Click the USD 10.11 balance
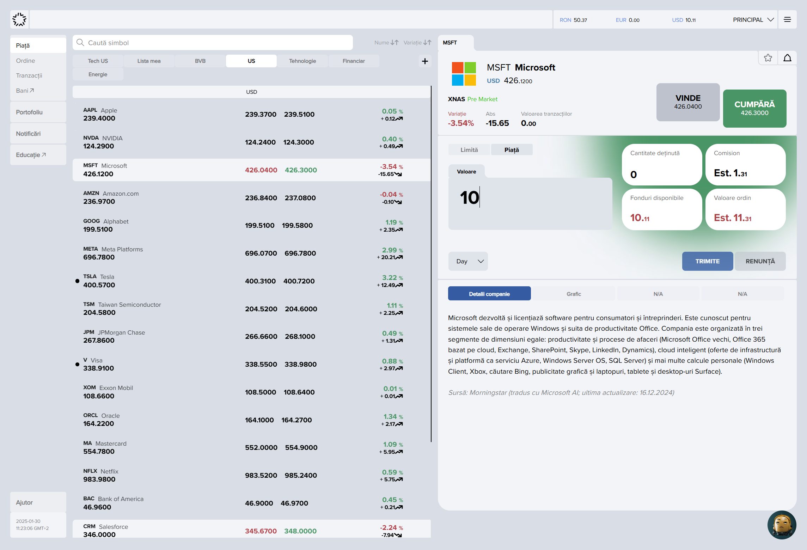This screenshot has height=550, width=807. pyautogui.click(x=684, y=20)
